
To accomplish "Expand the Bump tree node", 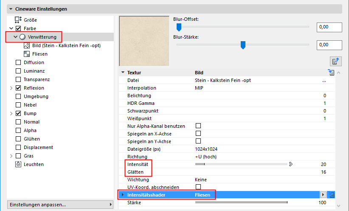I will pos(11,113).
